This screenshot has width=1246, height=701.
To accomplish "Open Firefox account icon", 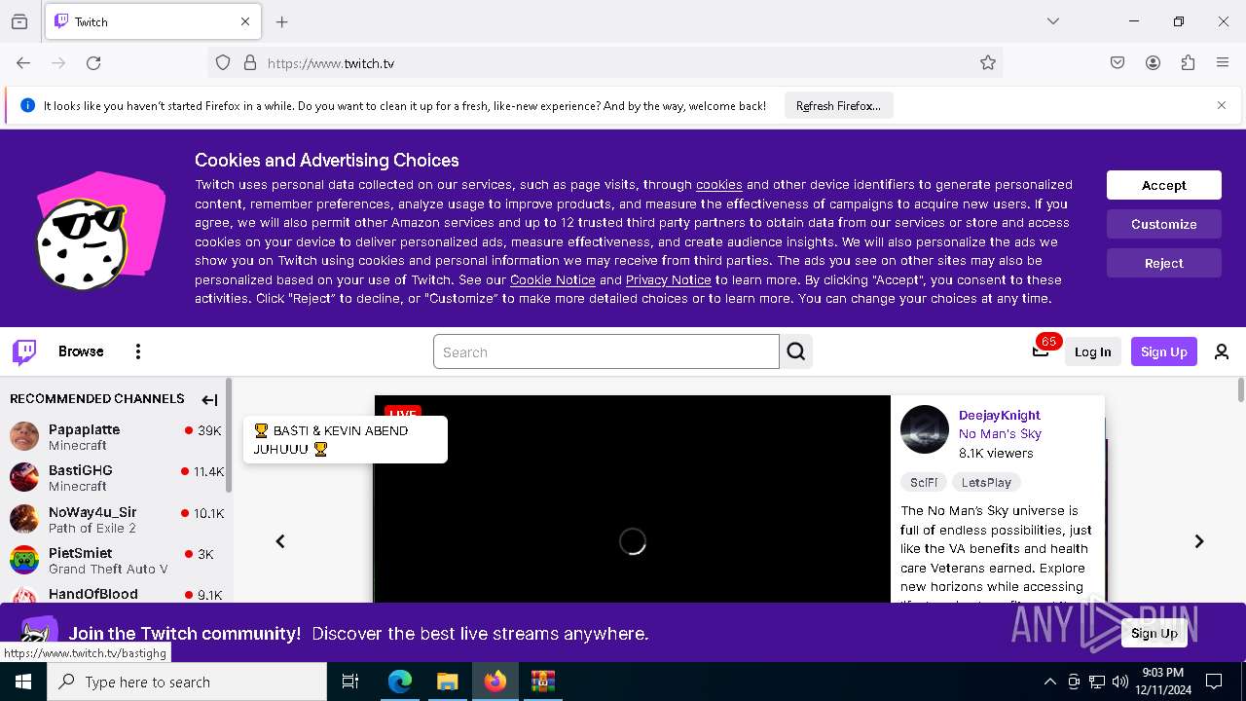I will point(1153,63).
